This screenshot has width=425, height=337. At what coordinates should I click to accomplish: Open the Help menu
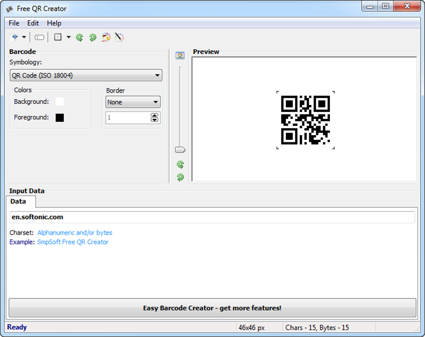54,23
